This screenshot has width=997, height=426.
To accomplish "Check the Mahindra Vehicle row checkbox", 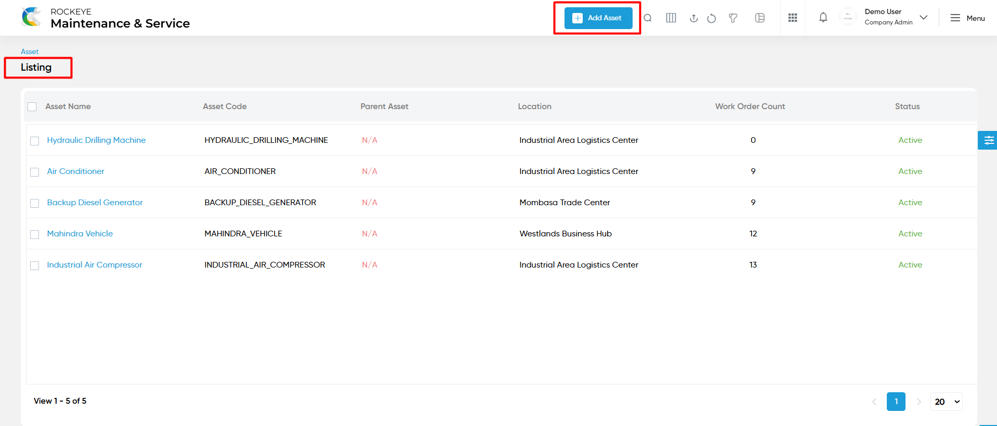I will point(35,234).
